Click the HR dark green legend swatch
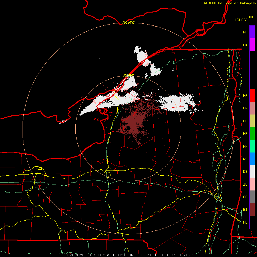Screen dimensions: 257x257 pos(252,134)
